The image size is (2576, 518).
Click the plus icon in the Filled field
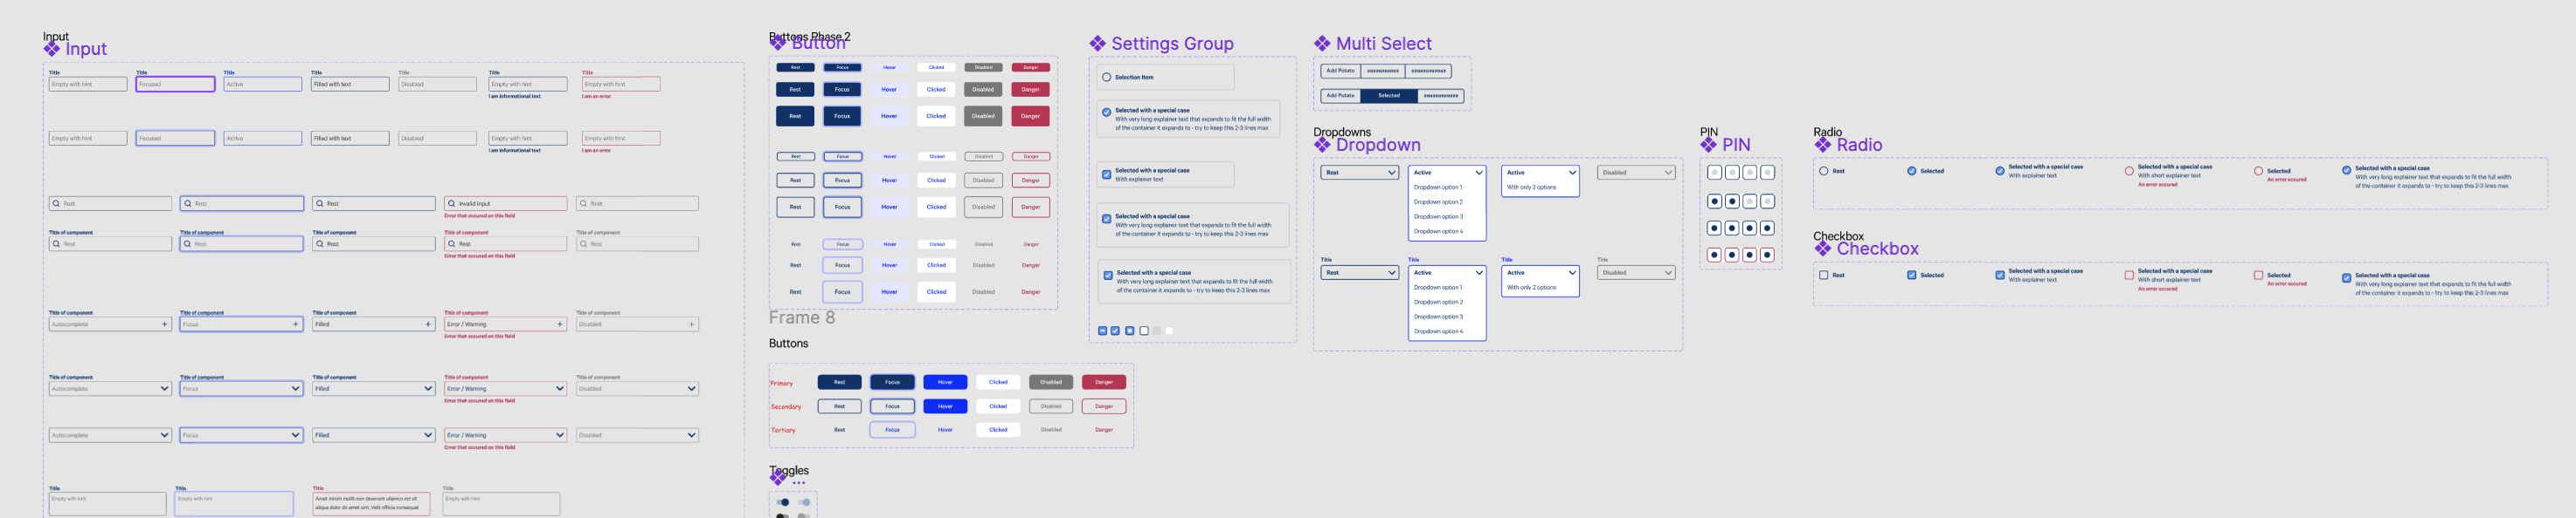click(428, 324)
